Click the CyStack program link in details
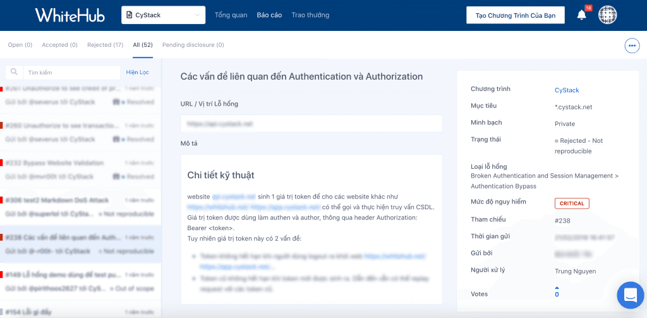 (567, 90)
